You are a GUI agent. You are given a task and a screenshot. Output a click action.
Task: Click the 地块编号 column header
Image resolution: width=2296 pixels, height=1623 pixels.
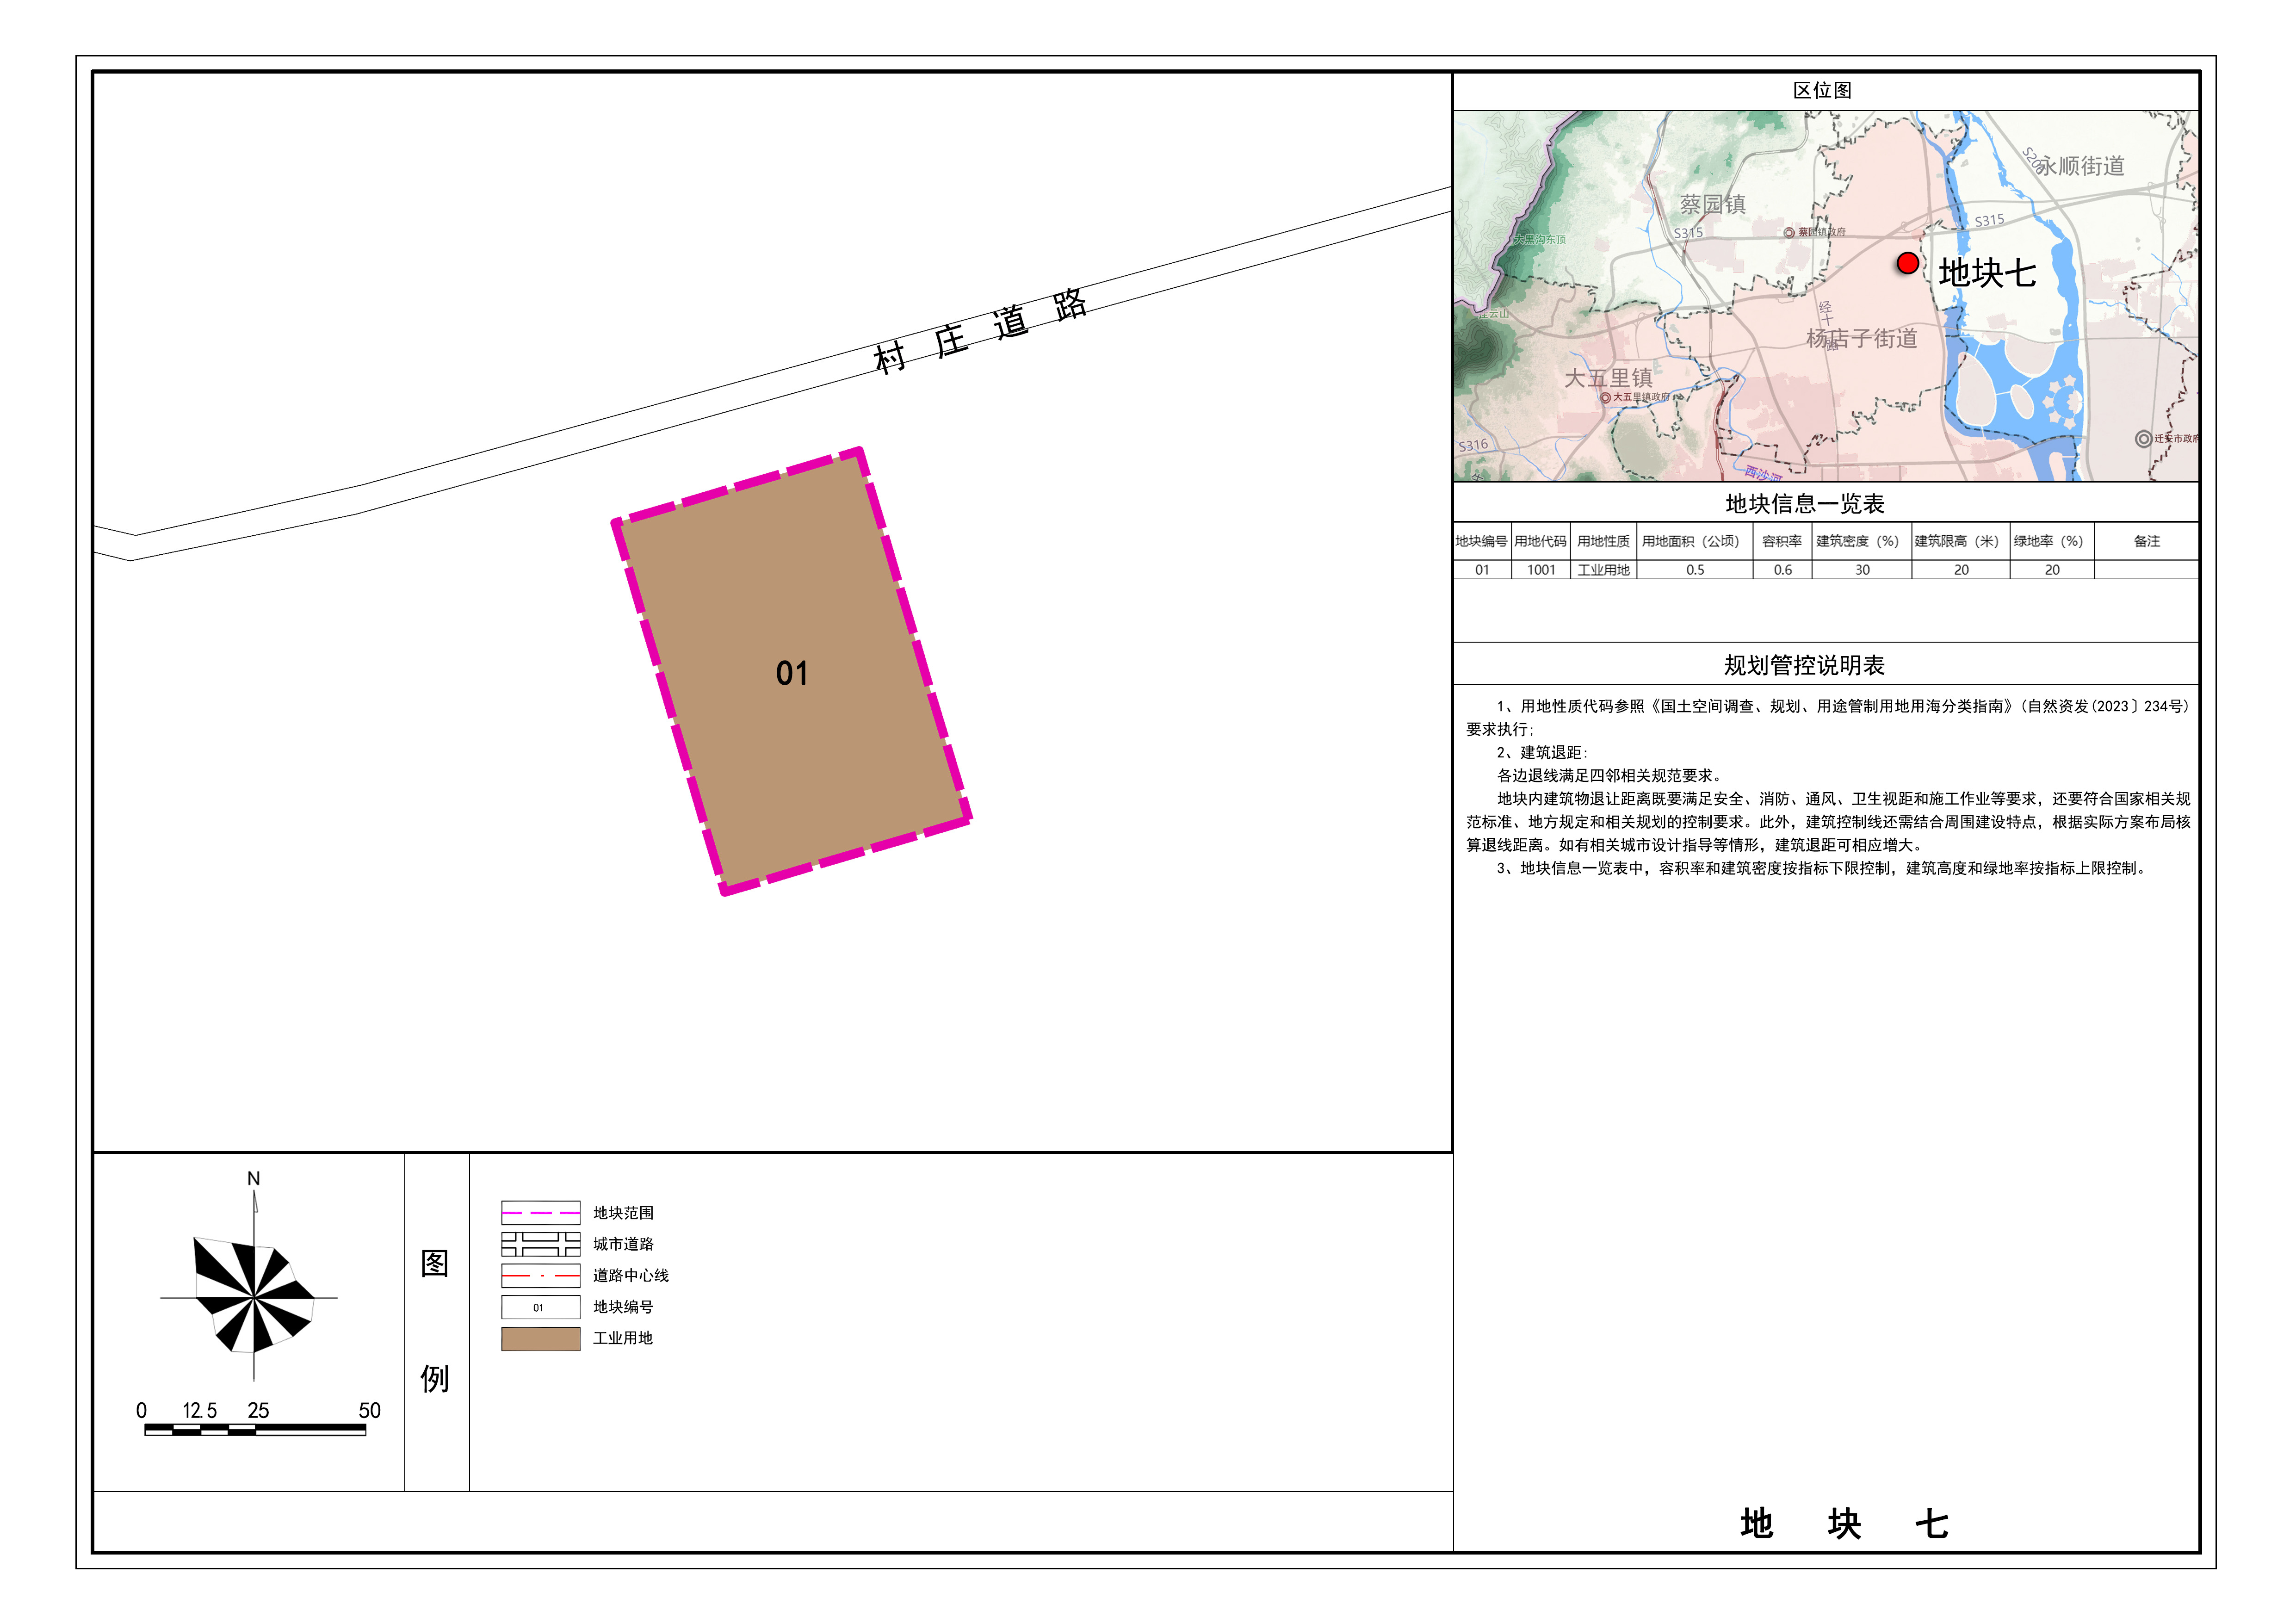(x=1481, y=541)
